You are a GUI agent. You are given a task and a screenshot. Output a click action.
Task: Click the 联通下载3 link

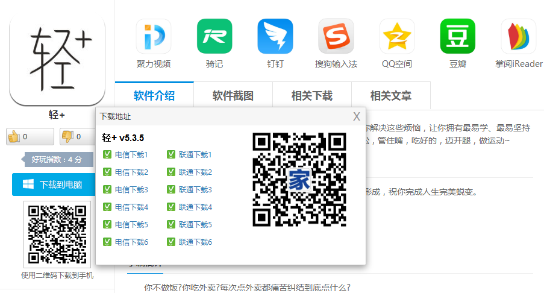195,190
